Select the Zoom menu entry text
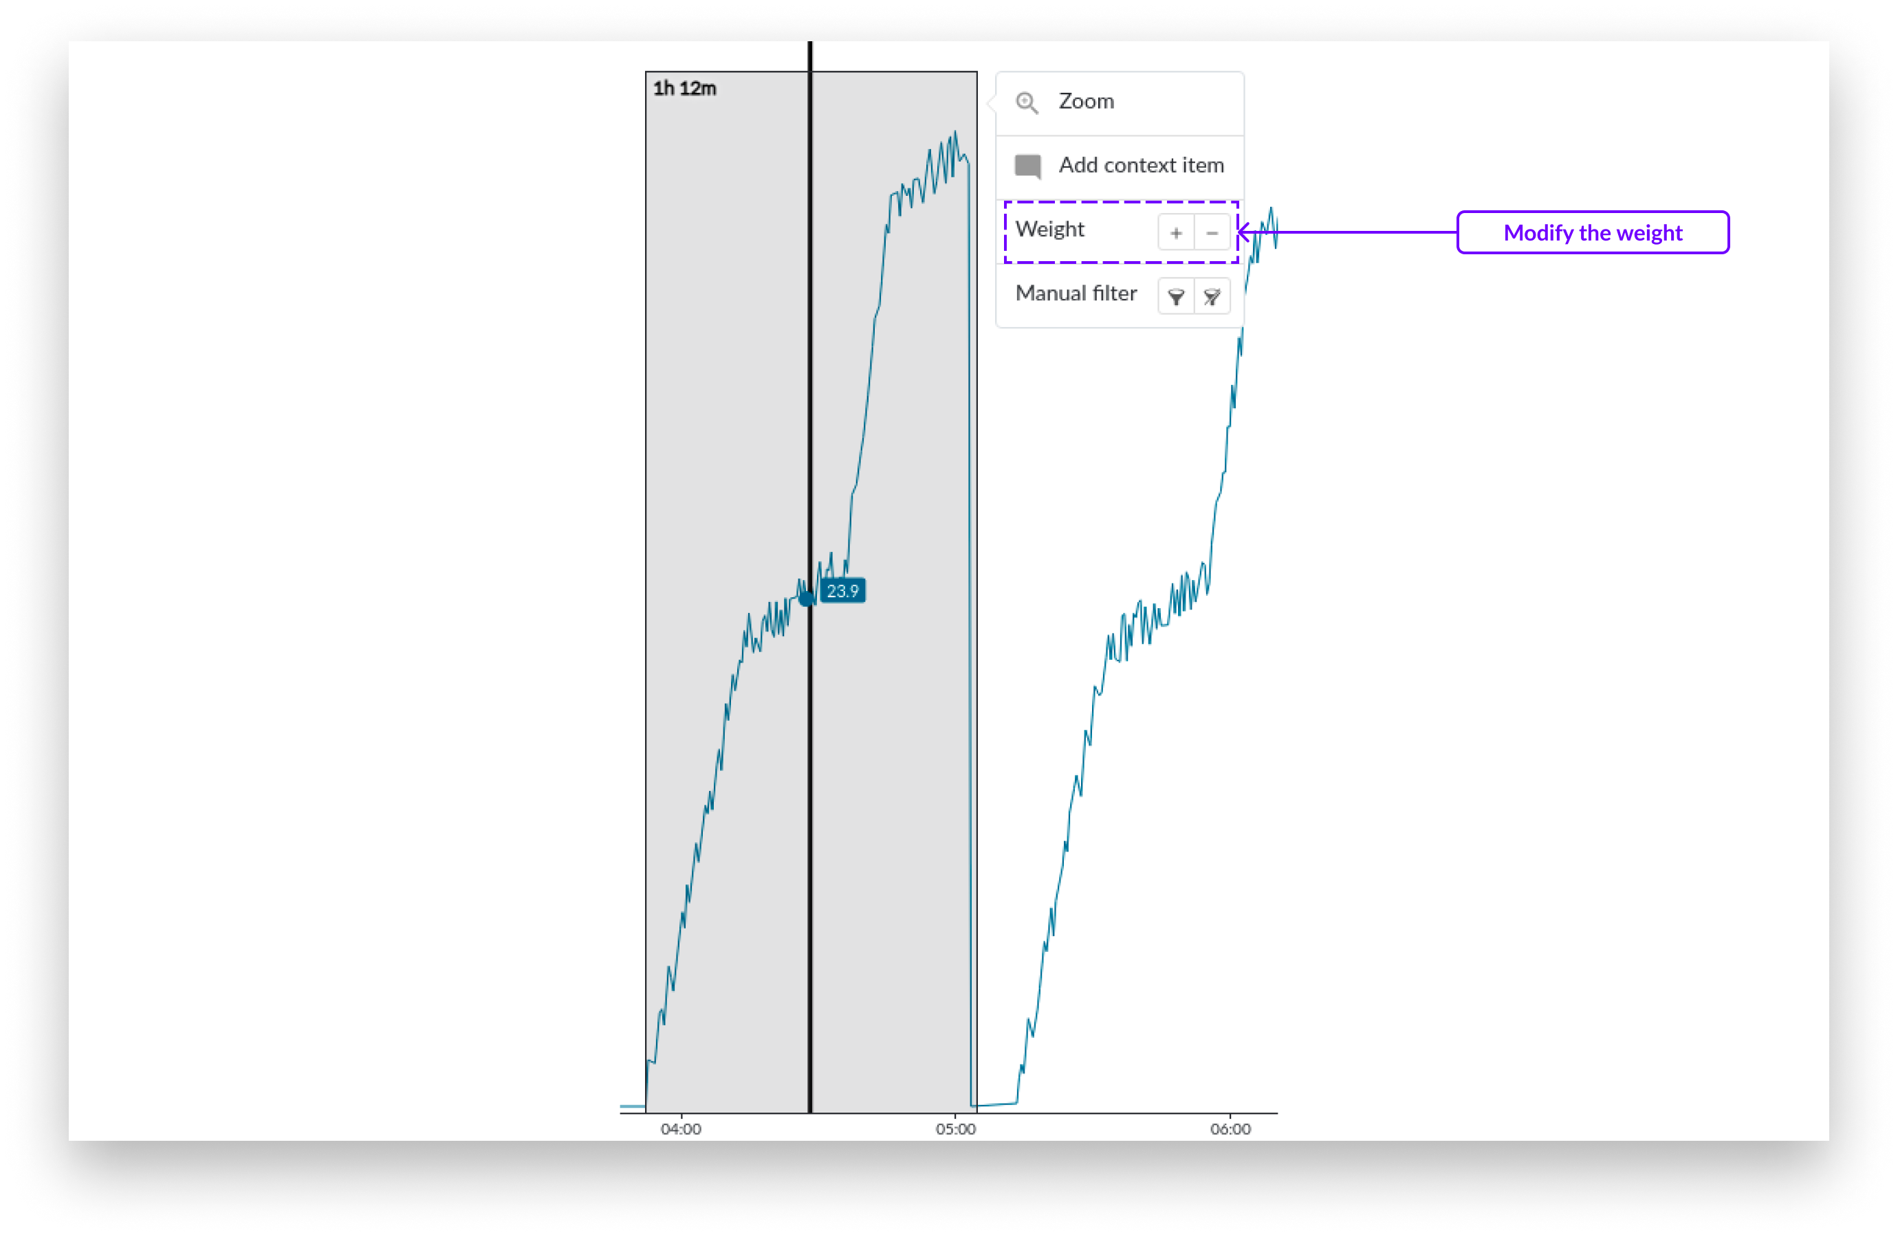Viewport: 1898px width, 1237px height. click(1085, 101)
